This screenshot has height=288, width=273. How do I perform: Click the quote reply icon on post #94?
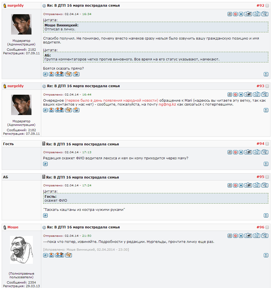[265, 152]
